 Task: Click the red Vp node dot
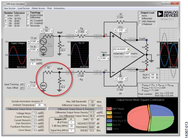(x=104, y=36)
